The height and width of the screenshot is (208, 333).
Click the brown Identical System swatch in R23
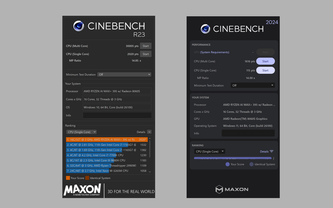coord(87,178)
